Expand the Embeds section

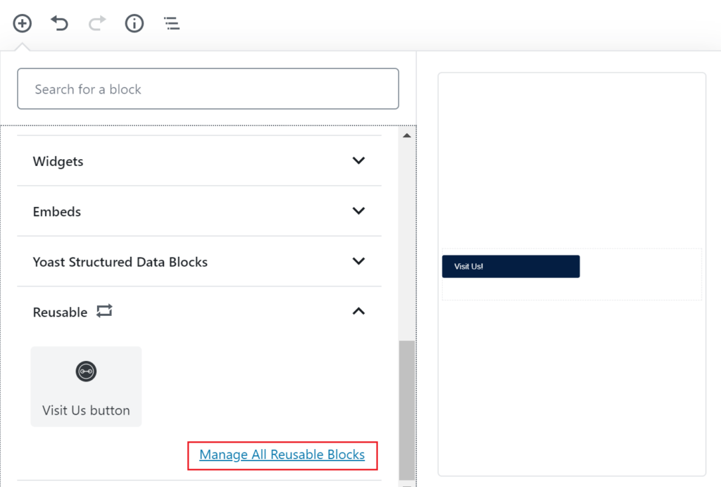[199, 211]
